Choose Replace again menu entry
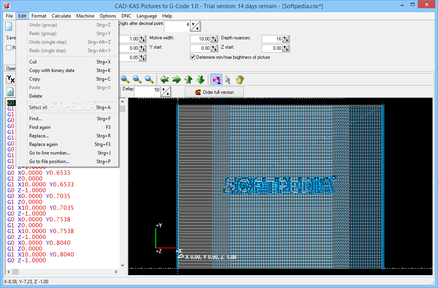The image size is (438, 288). point(67,144)
